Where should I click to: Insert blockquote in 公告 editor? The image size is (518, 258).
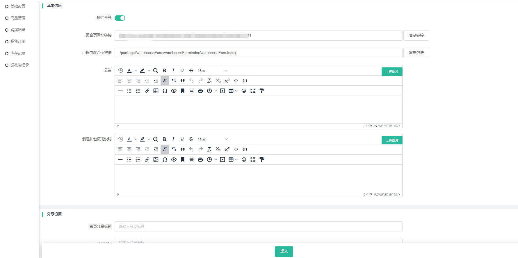pos(183,81)
